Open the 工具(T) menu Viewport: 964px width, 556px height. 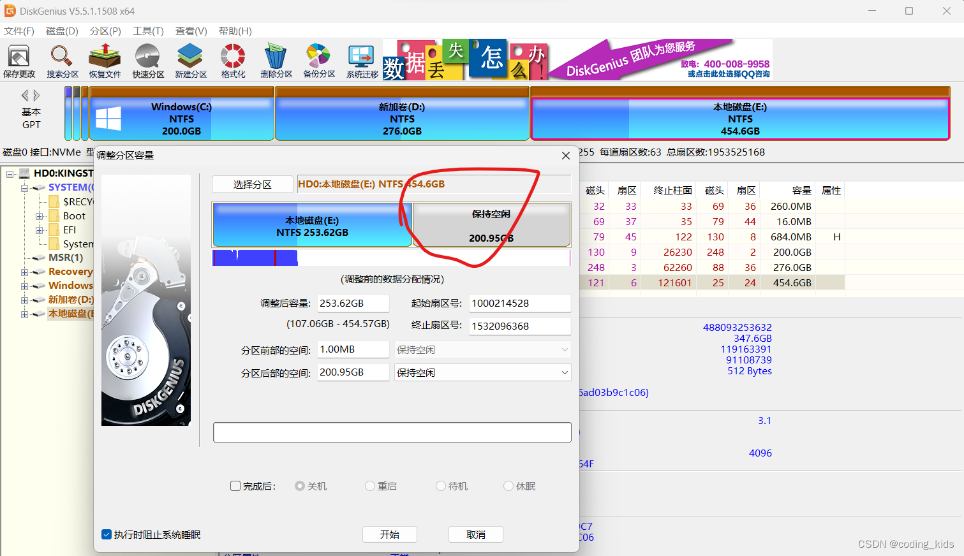148,31
